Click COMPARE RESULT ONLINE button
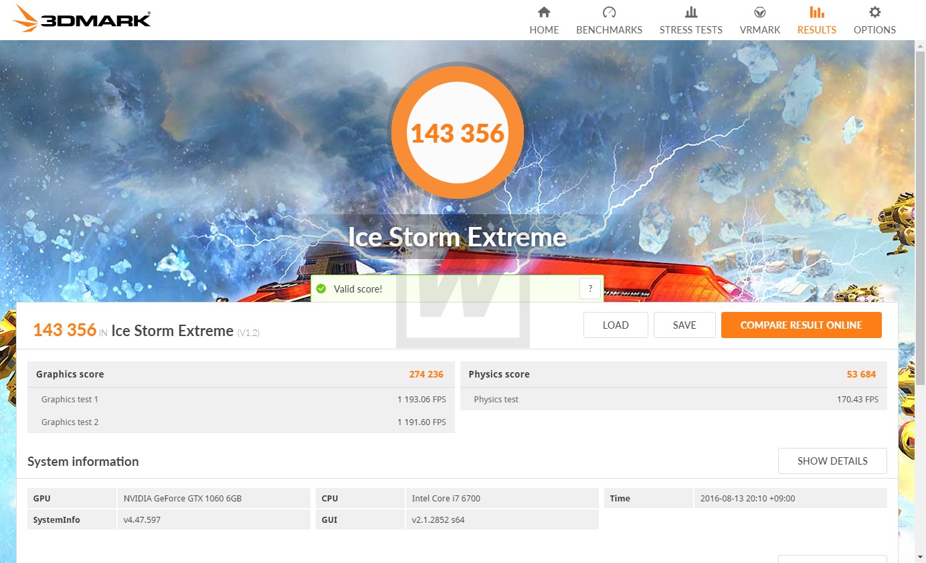The height and width of the screenshot is (563, 926). 801,325
